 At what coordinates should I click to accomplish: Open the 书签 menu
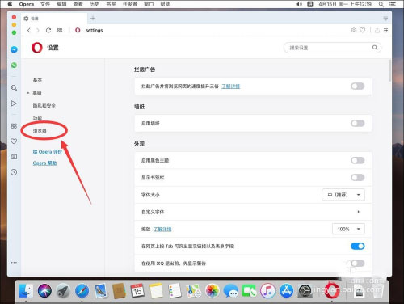(111, 4)
